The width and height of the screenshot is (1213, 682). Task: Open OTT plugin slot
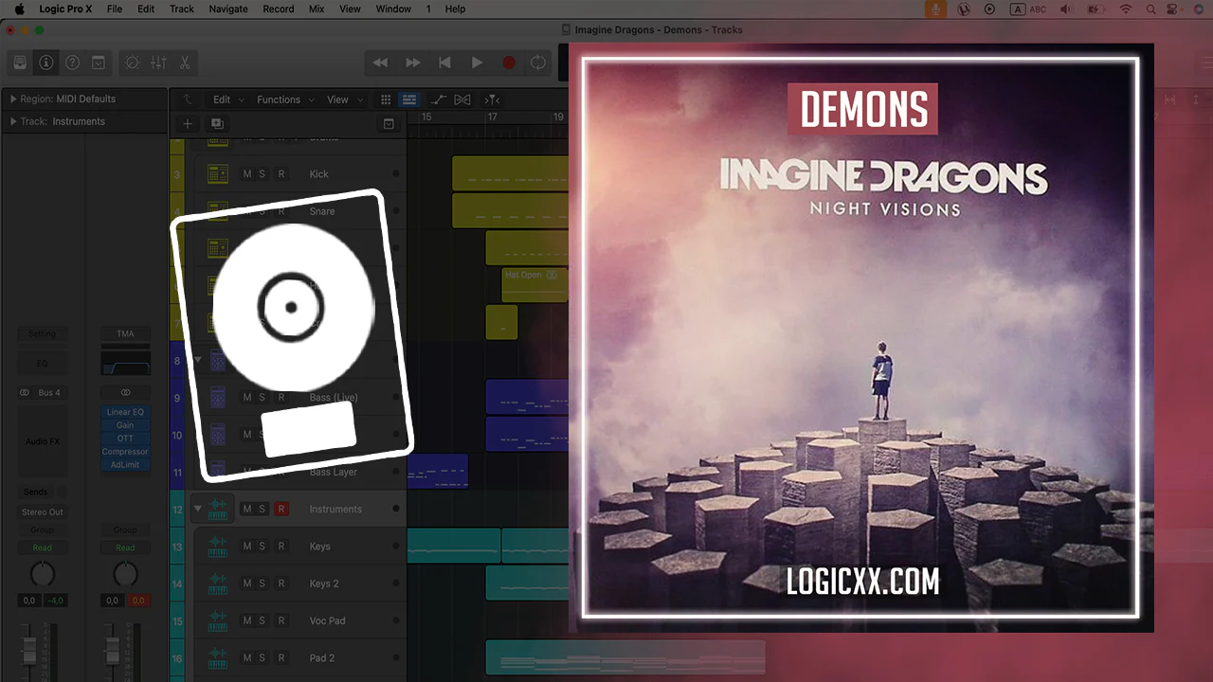[125, 439]
